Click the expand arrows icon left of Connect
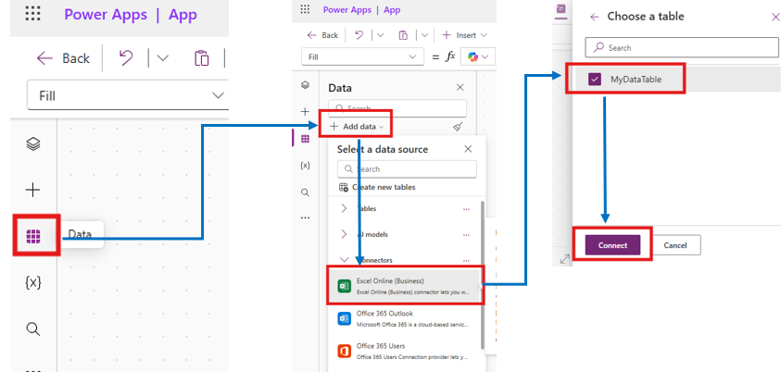781x372 pixels. pos(565,259)
